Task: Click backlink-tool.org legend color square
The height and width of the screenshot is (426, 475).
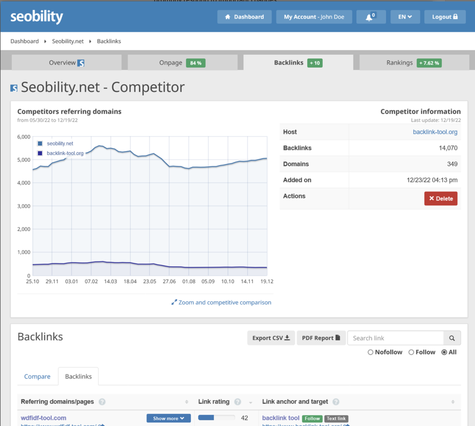Action: pyautogui.click(x=40, y=153)
